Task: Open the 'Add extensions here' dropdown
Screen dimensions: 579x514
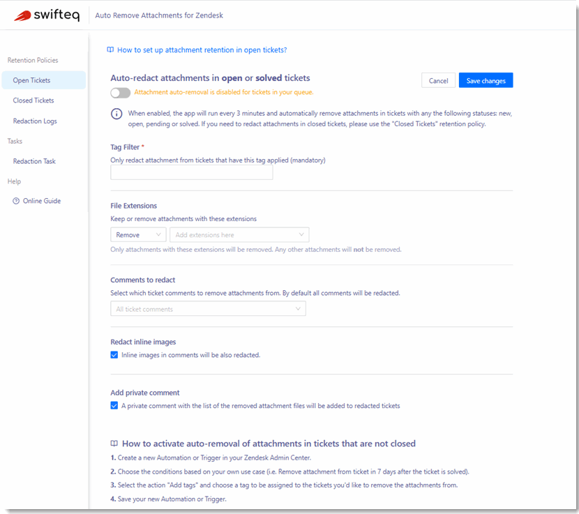Action: [239, 235]
